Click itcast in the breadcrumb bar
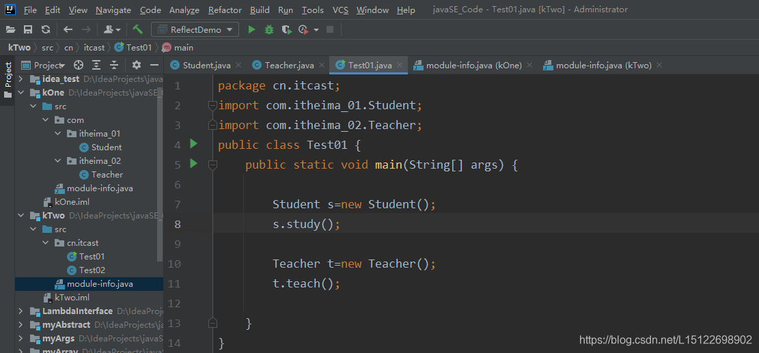 (x=94, y=47)
